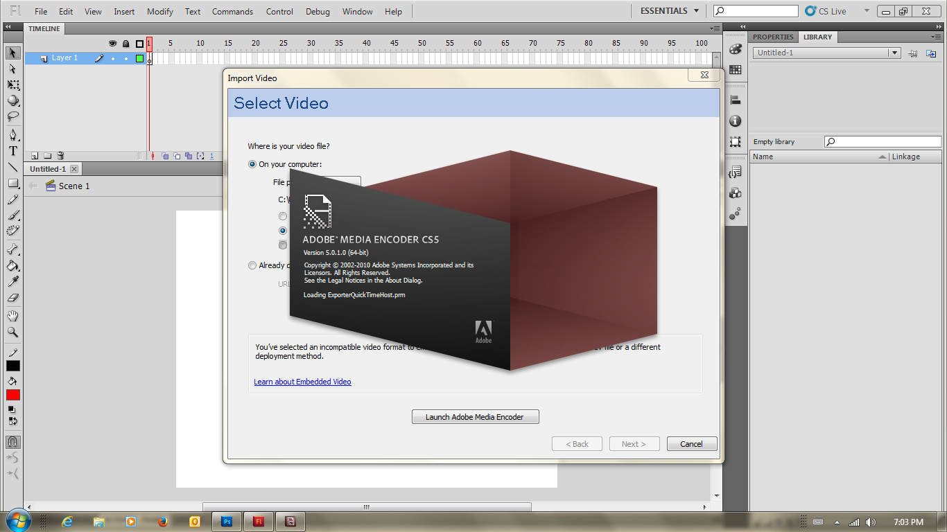Select 'Already deployed' radio option
Image resolution: width=947 pixels, height=532 pixels.
click(x=252, y=265)
